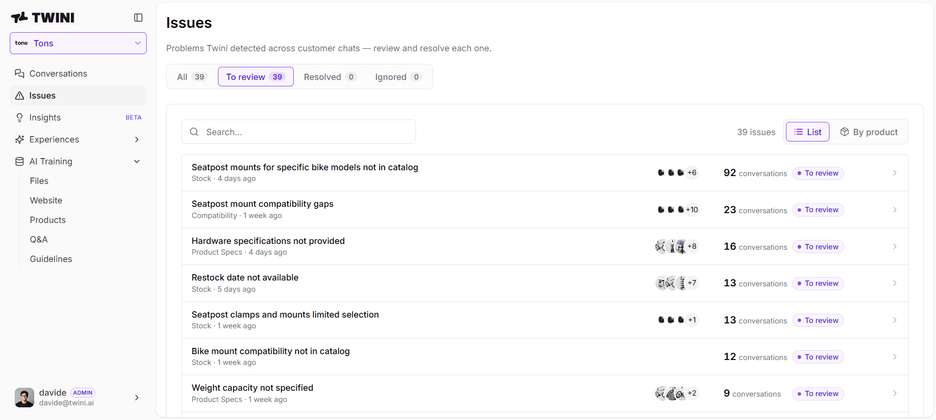Viewport: 936px width, 420px height.
Task: Expand the Experiences menu chevron
Action: pyautogui.click(x=137, y=140)
